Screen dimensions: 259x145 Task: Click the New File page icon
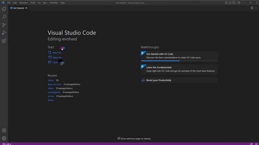49,52
